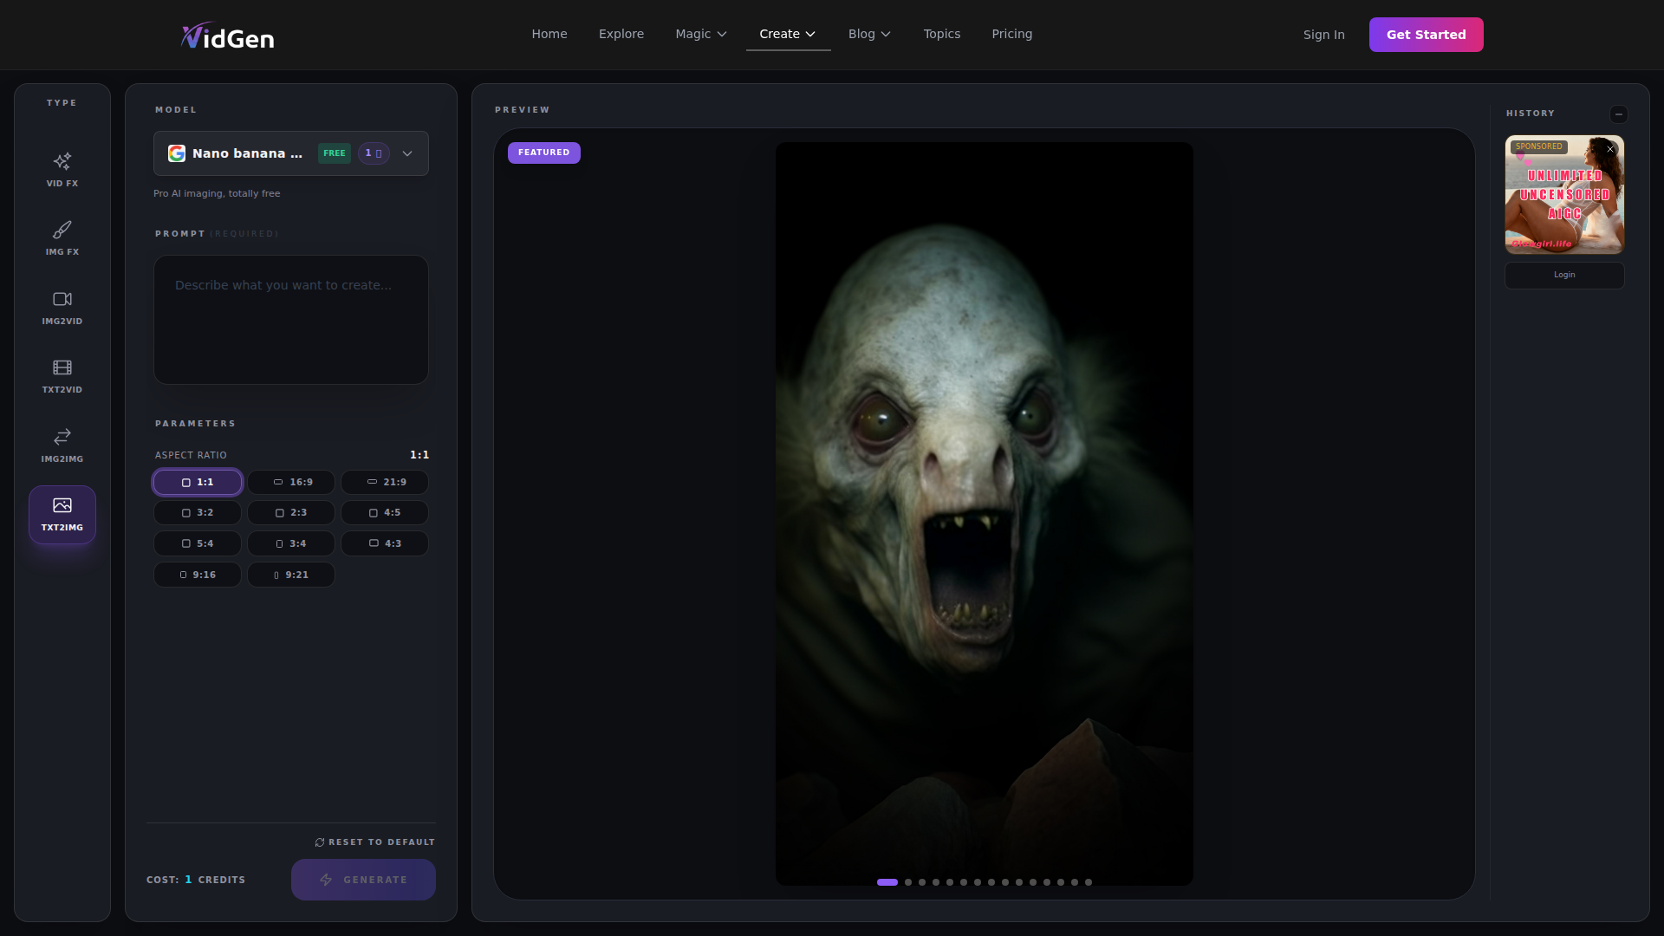
Task: Open the TXT2VID film icon
Action: [62, 368]
